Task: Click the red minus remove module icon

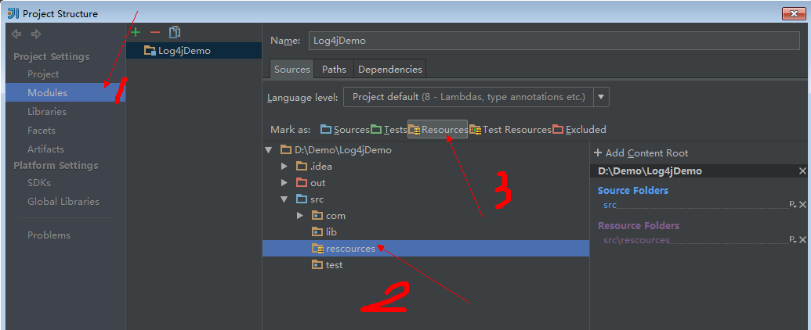Action: pos(155,33)
